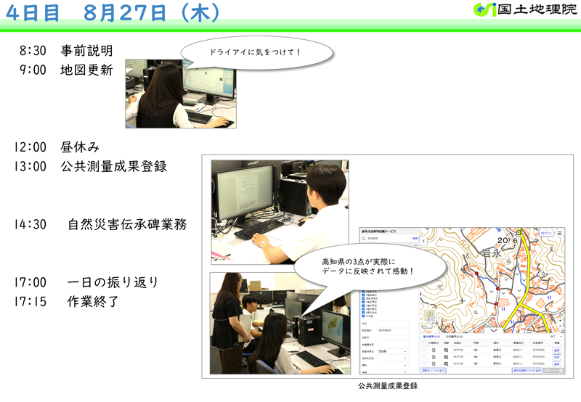Zoom out the map with the minus button
Image resolution: width=581 pixels, height=402 pixels.
click(x=560, y=326)
